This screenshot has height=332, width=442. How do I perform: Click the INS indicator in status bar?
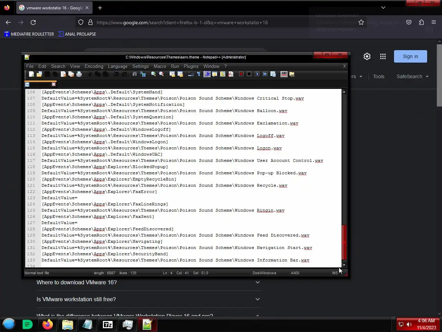(335, 273)
